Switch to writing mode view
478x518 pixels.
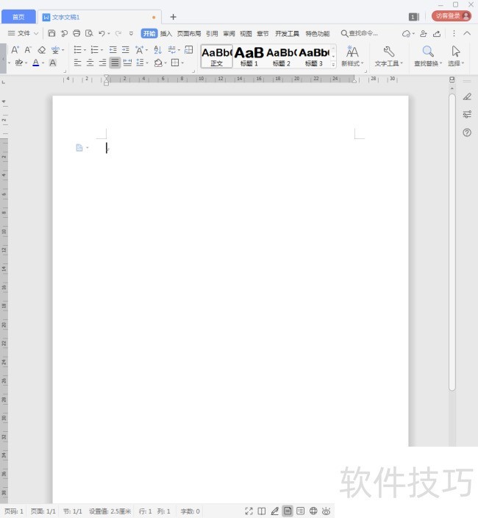[x=274, y=511]
